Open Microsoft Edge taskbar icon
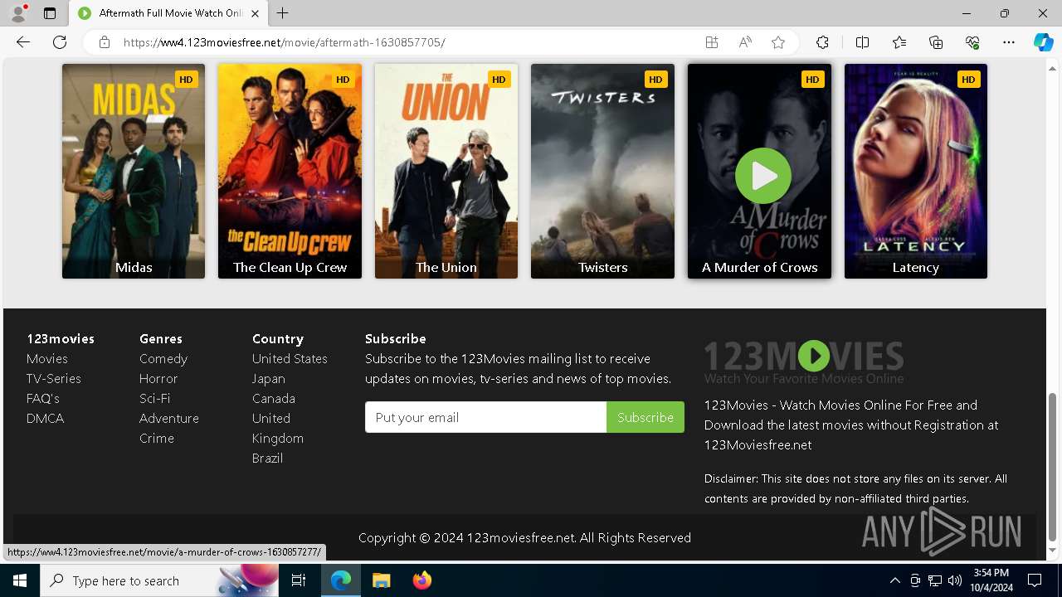Image resolution: width=1062 pixels, height=597 pixels. tap(341, 580)
